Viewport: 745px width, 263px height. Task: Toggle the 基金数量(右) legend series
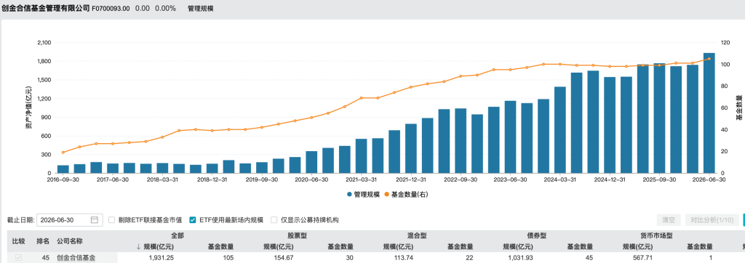point(407,194)
